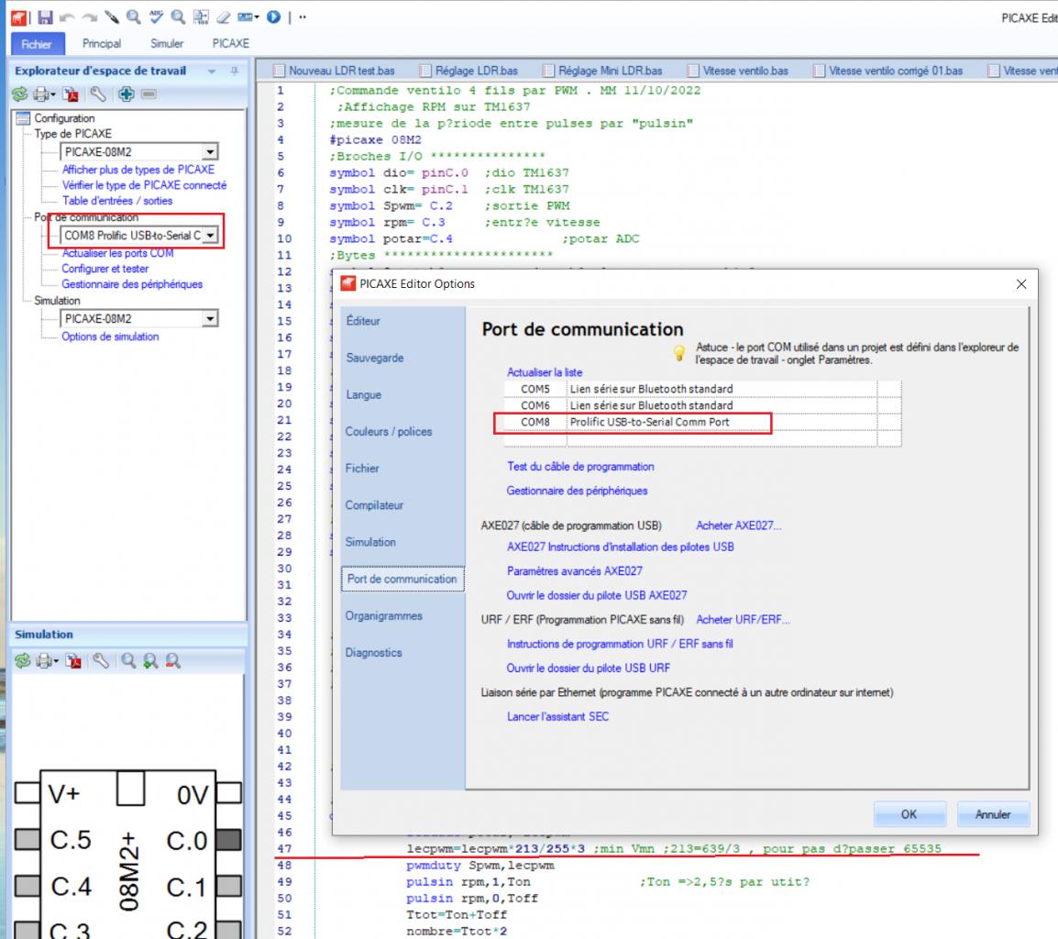This screenshot has height=939, width=1058.
Task: Click the Actualiser la liste link
Action: pos(544,372)
